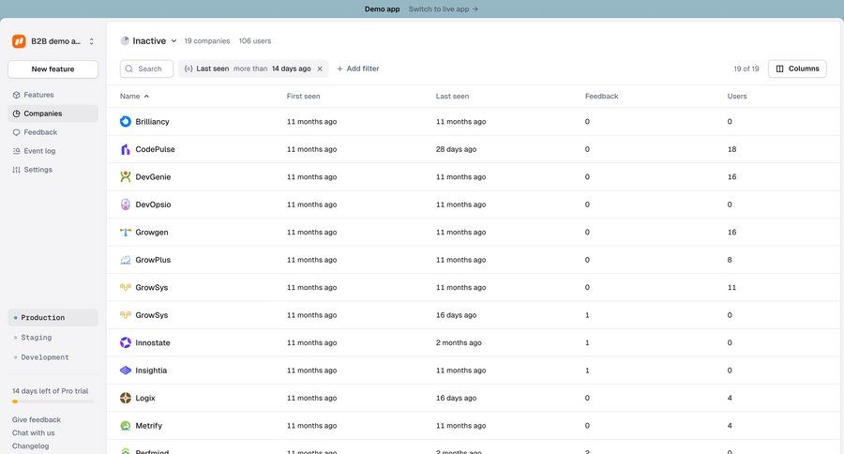Open the Brilliancy company name
Image resolution: width=844 pixels, height=454 pixels.
pos(152,122)
